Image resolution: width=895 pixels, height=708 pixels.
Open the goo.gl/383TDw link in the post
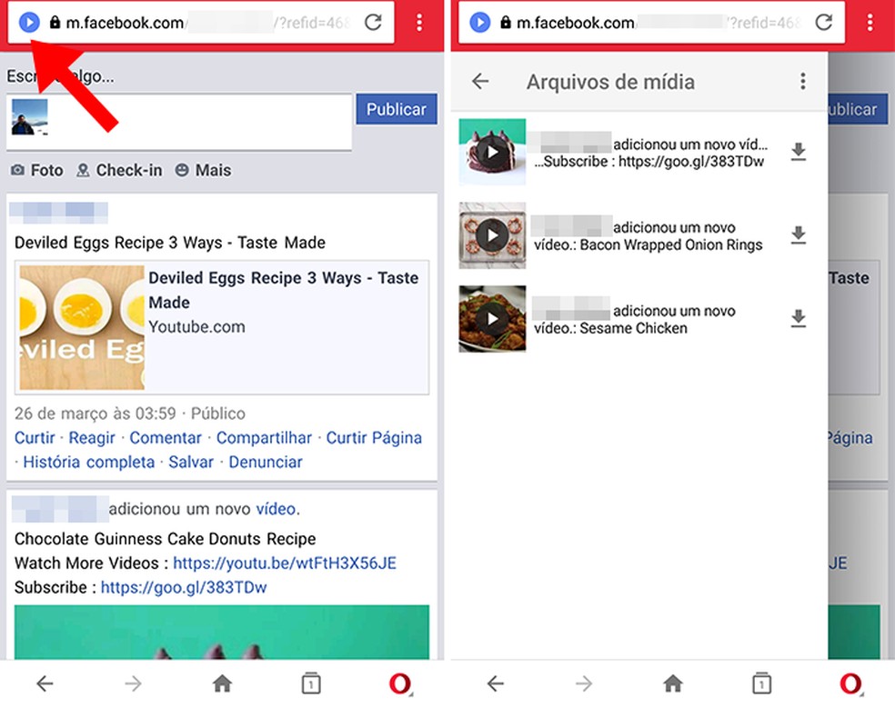(x=183, y=587)
